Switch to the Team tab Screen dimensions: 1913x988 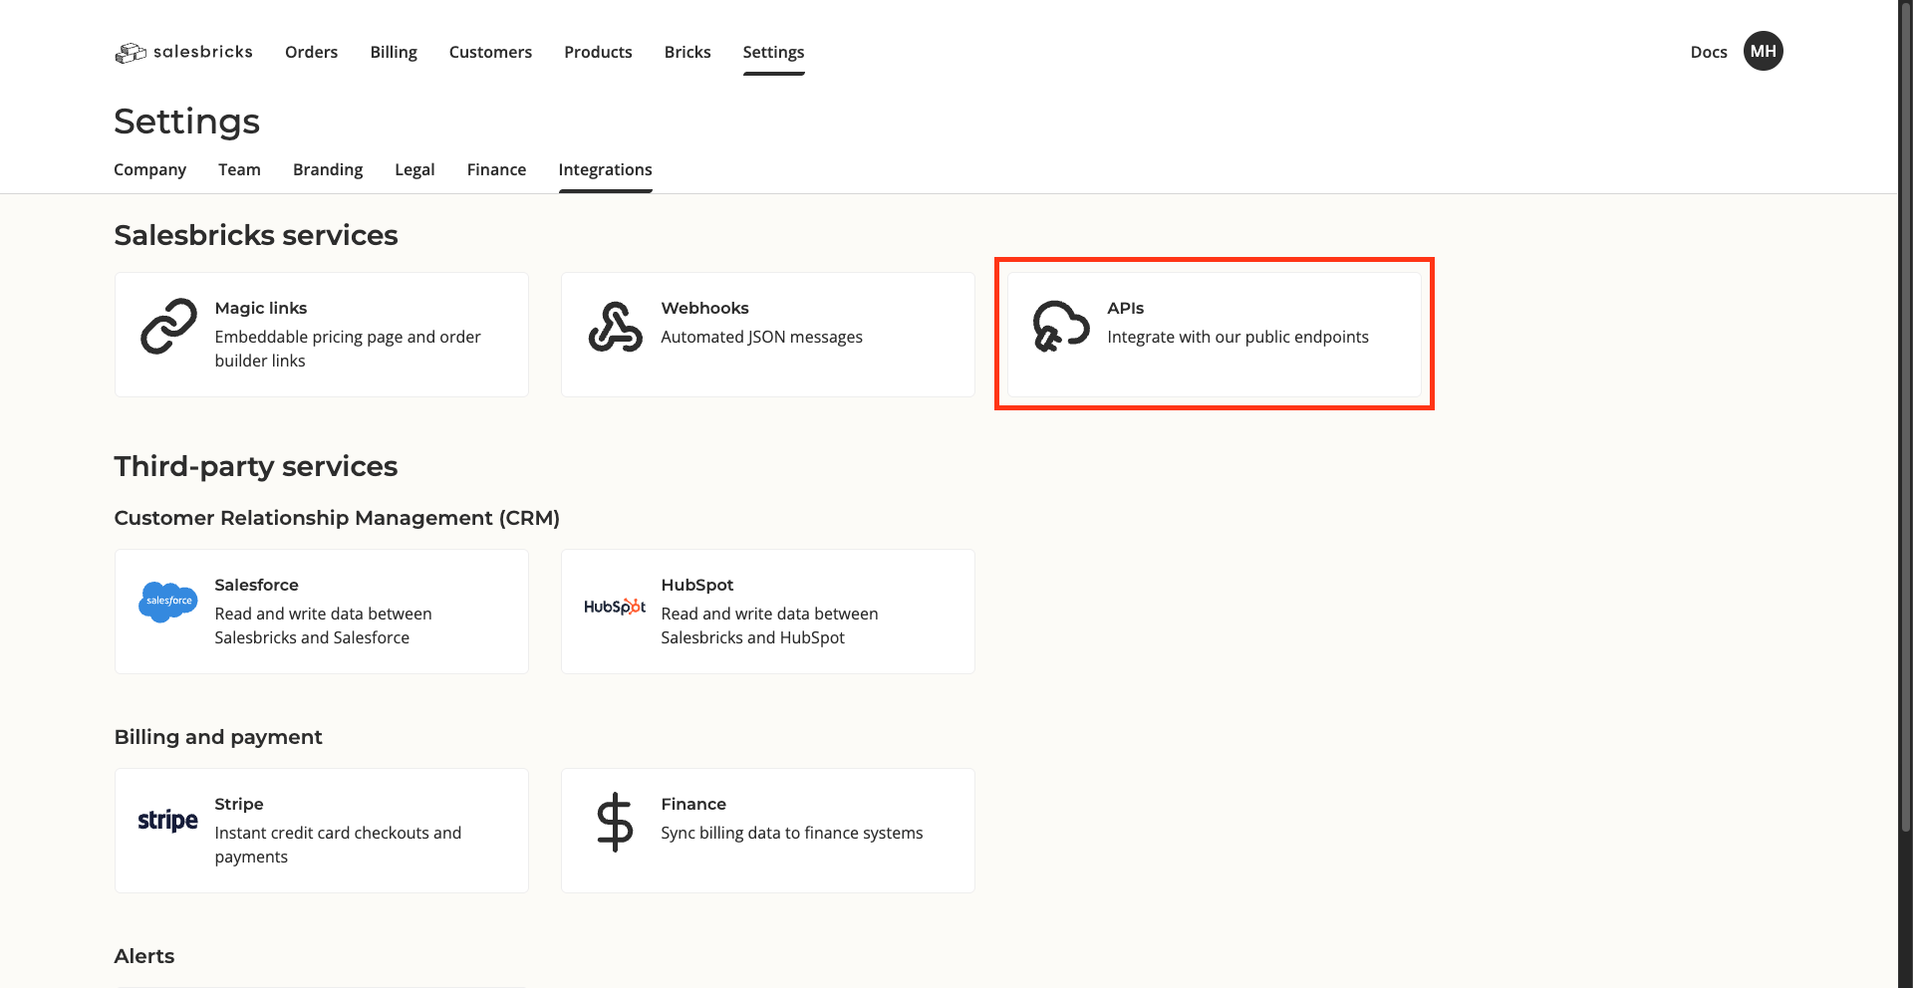(239, 169)
